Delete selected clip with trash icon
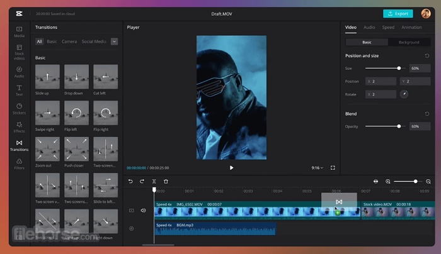This screenshot has width=441, height=254. (x=166, y=181)
